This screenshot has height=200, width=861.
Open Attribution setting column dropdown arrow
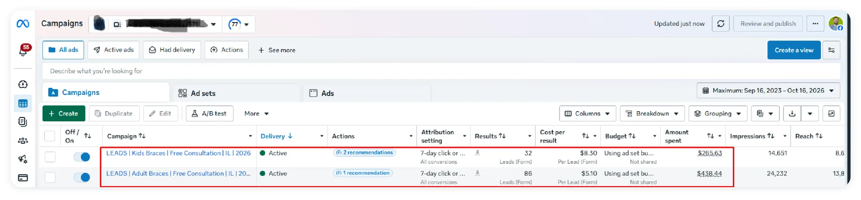click(x=464, y=136)
